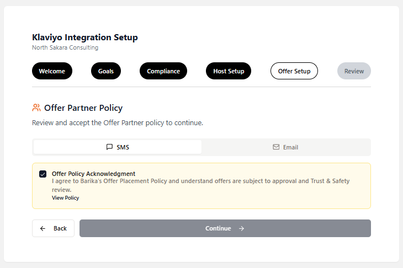Viewport: 403px width, 268px height.
Task: Go back with the Back button label
Action: 60,228
